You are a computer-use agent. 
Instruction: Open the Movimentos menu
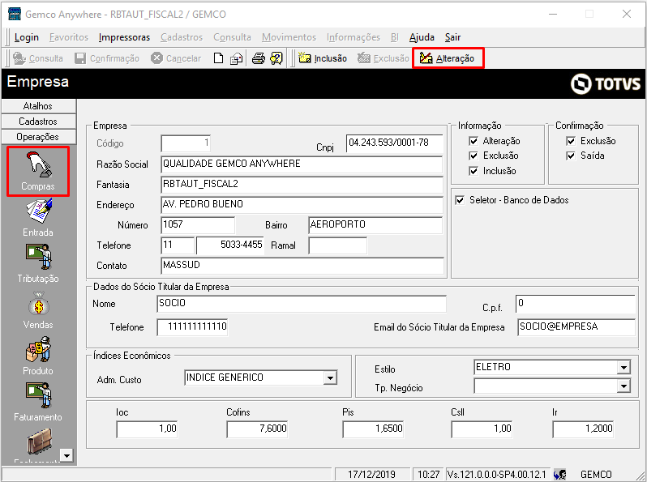click(289, 37)
